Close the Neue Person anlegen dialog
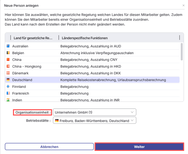The width and height of the screenshot is (188, 154). click(184, 5)
